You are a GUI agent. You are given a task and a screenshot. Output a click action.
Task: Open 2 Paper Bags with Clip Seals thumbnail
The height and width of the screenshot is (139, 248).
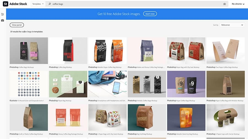(x=107, y=117)
